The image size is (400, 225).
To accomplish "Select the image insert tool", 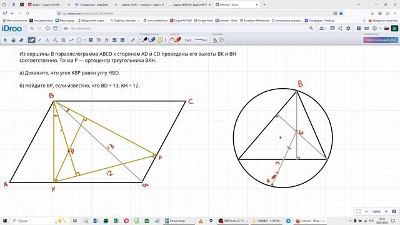I will tap(114, 40).
